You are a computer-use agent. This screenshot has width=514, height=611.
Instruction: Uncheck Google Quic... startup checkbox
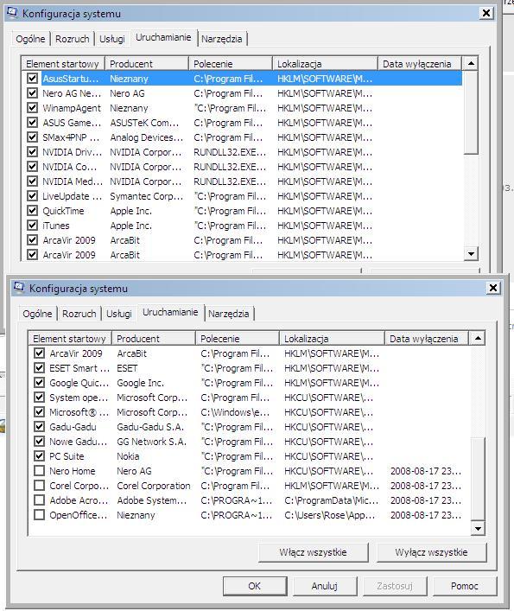pos(39,383)
